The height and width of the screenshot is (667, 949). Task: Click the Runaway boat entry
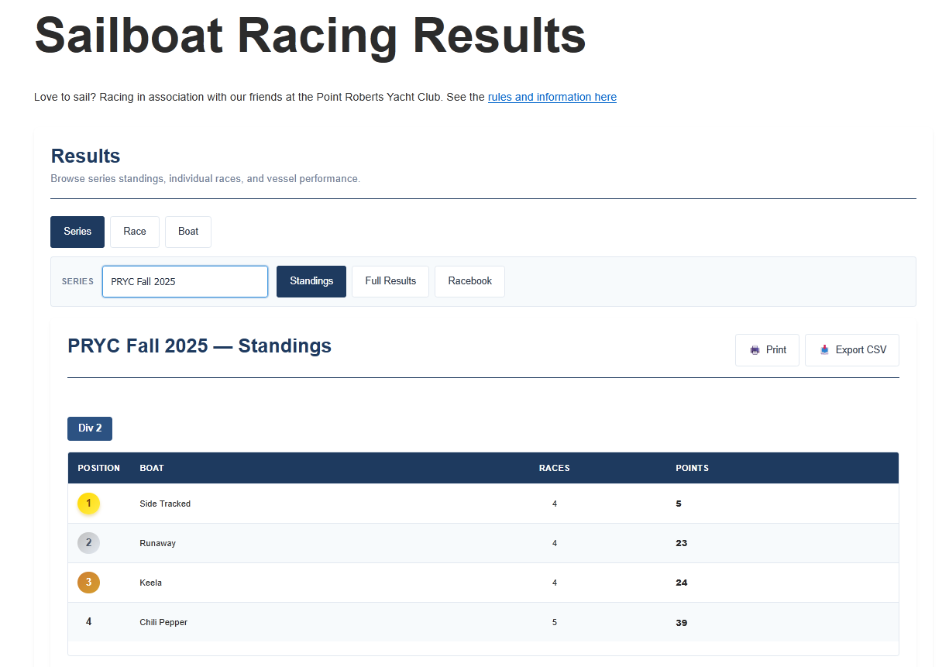click(x=157, y=543)
